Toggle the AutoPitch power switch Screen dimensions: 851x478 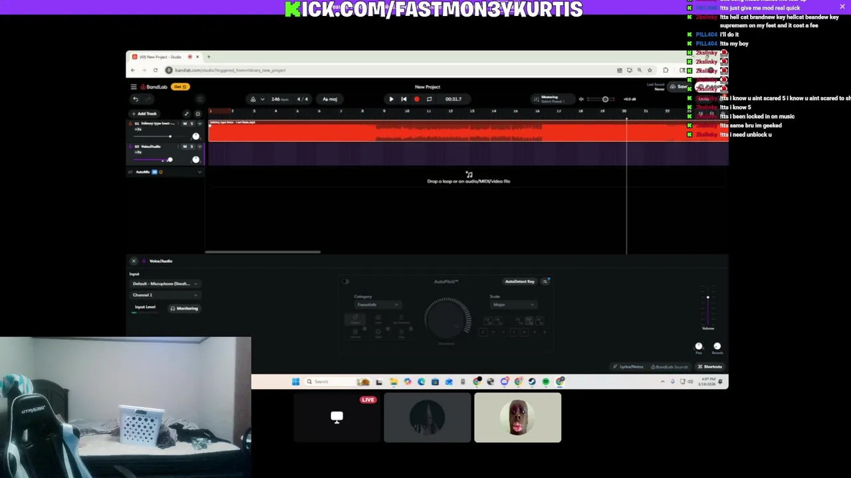346,281
